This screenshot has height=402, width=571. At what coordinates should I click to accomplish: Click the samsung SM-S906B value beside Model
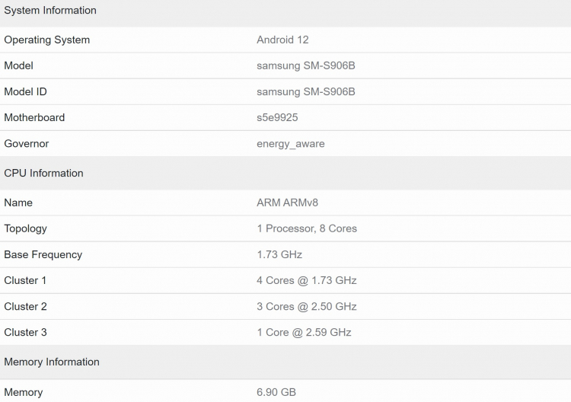pyautogui.click(x=305, y=65)
